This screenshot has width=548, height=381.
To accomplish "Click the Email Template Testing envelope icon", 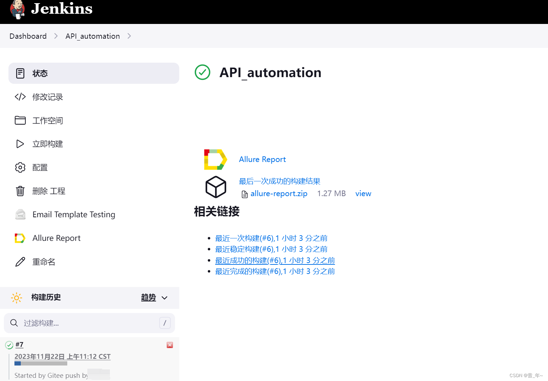I will pos(20,214).
